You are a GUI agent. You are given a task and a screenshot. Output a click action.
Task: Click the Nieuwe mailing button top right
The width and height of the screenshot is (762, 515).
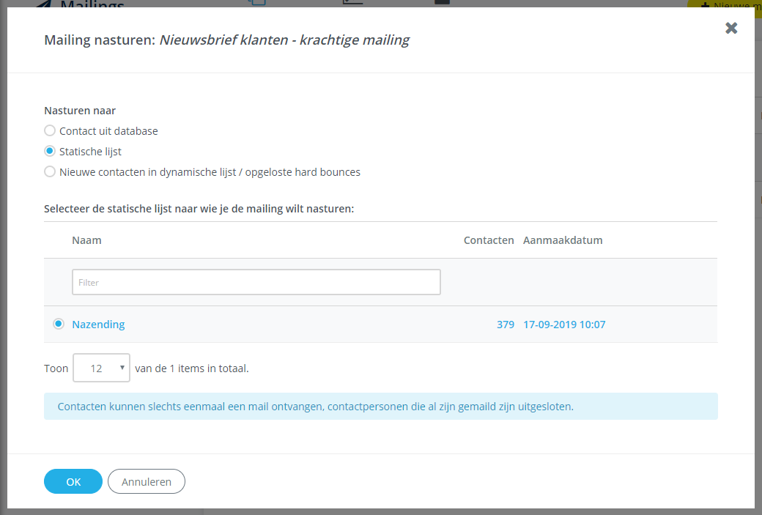tap(733, 6)
